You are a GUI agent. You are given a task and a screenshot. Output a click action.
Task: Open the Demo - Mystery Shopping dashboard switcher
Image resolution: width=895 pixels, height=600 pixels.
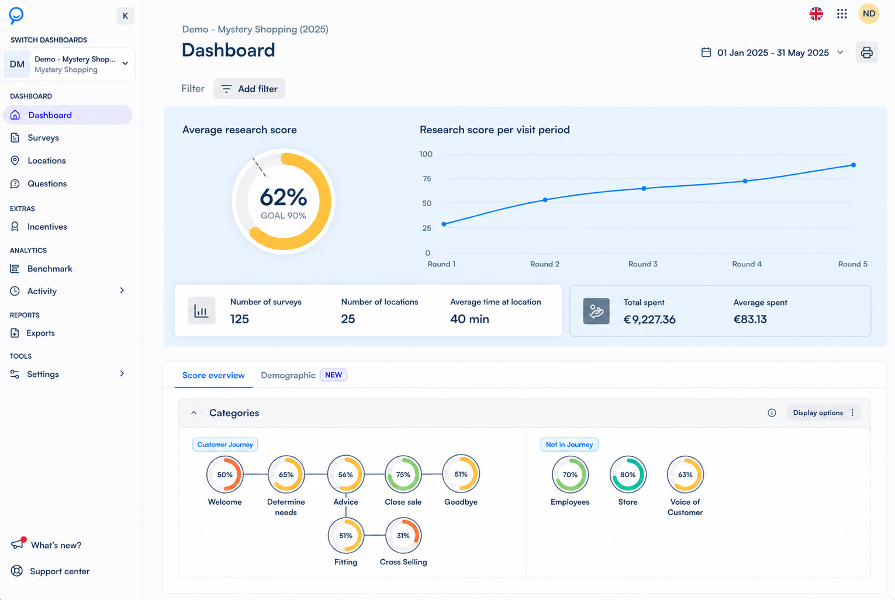[69, 64]
